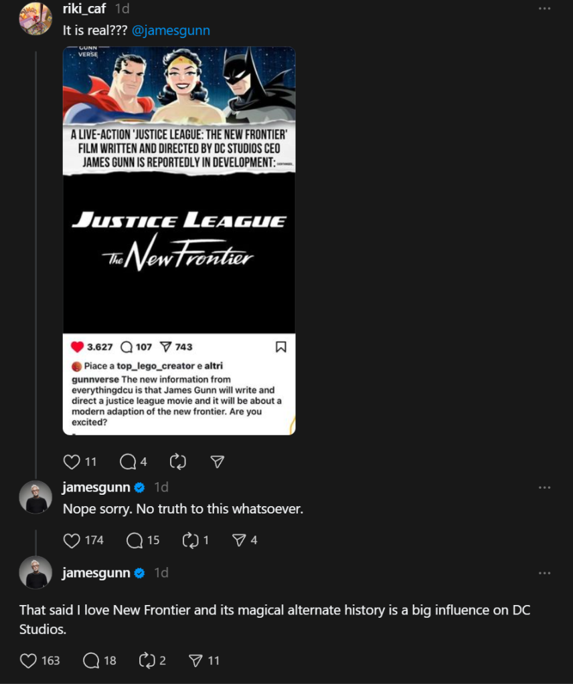Screen dimensions: 573x684
Task: Click jamesgunn username on "Nope sorry" reply
Action: [x=96, y=487]
